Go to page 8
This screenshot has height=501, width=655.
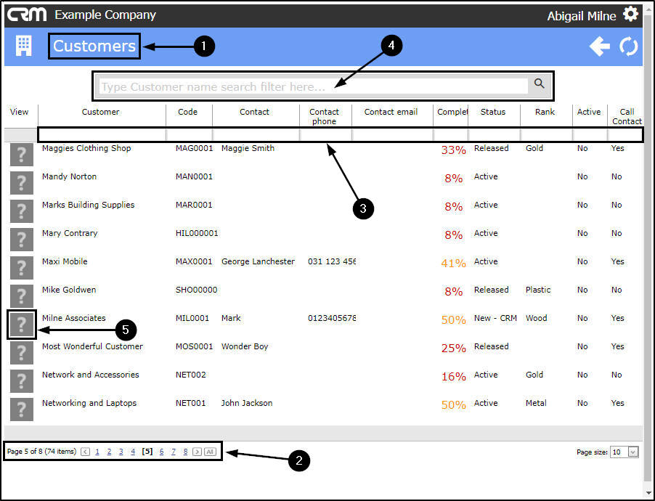185,452
